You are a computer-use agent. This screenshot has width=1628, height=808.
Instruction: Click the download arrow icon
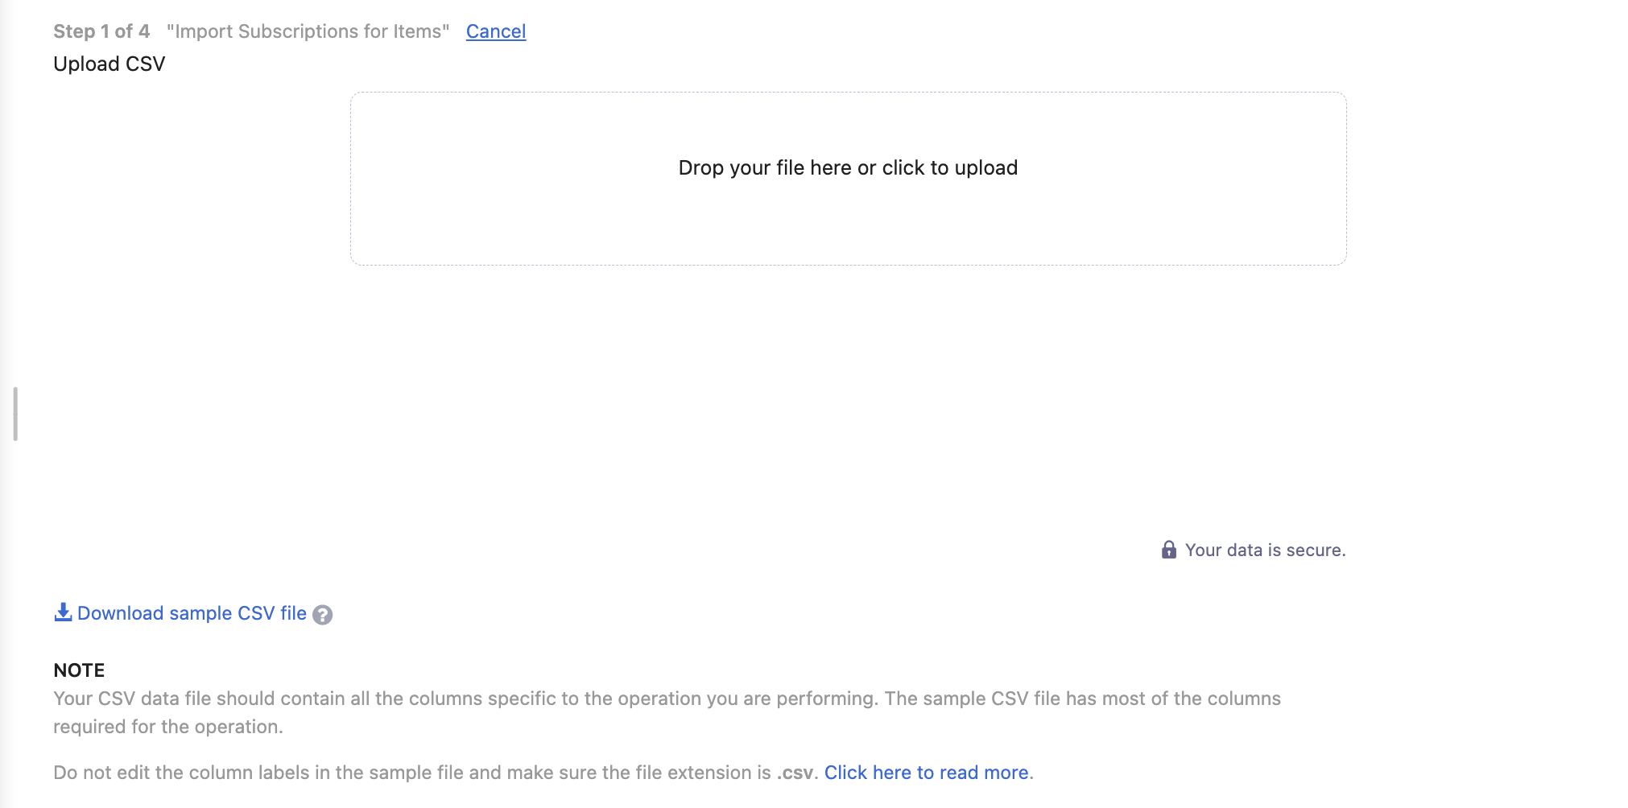63,612
